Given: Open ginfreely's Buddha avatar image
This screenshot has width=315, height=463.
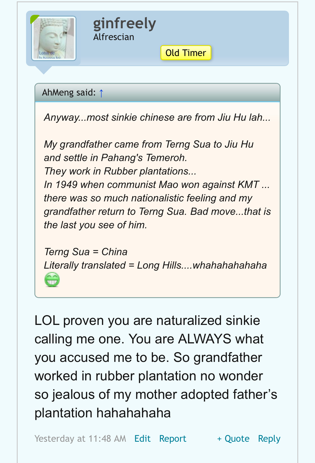Looking at the screenshot, I should pyautogui.click(x=53, y=38).
